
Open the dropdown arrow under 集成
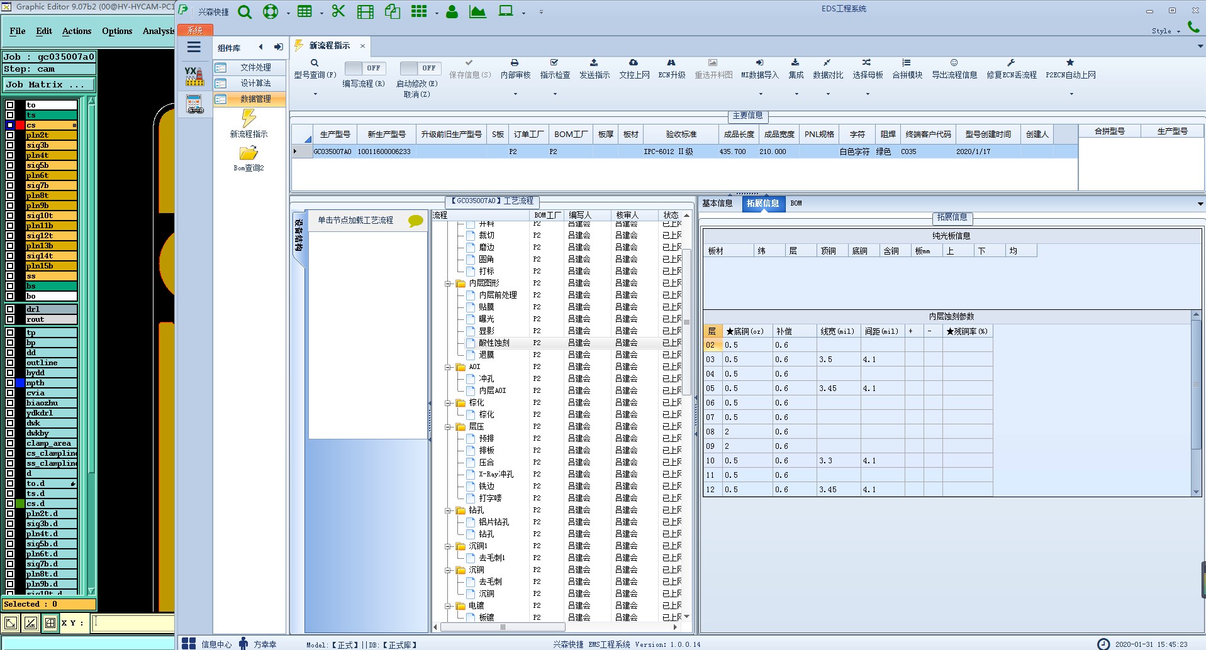tap(796, 94)
